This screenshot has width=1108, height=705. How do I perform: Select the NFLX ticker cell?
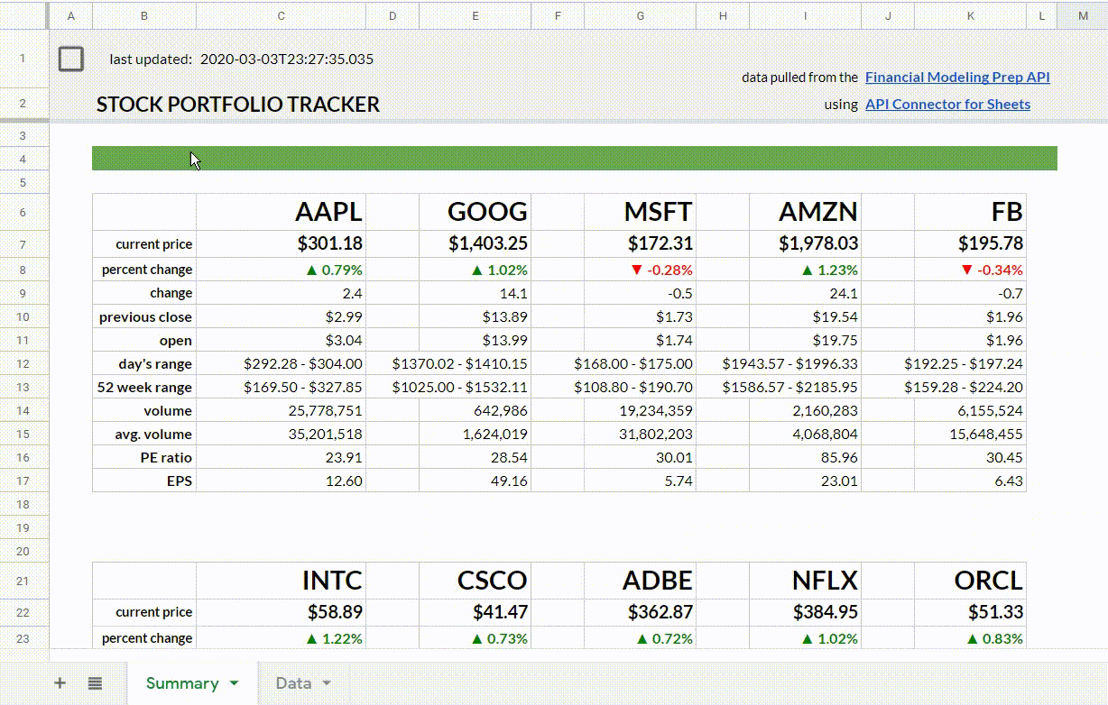point(805,580)
